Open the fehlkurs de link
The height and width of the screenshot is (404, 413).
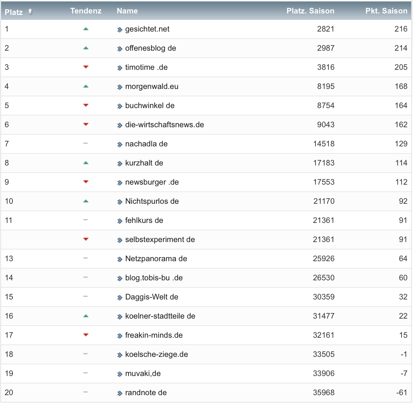pyautogui.click(x=144, y=220)
